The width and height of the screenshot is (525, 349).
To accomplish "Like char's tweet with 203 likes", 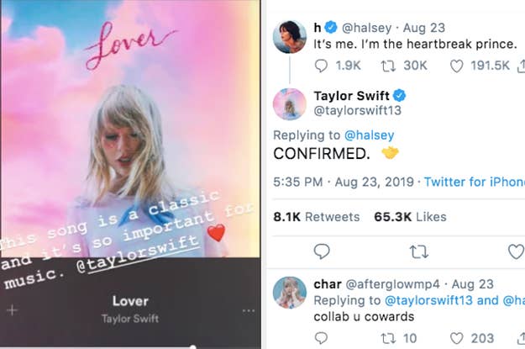I will point(457,338).
